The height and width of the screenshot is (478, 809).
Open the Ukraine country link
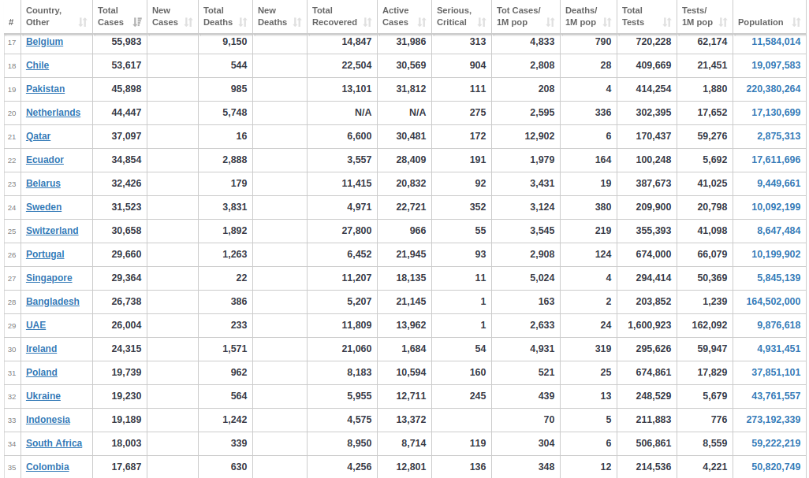click(43, 396)
